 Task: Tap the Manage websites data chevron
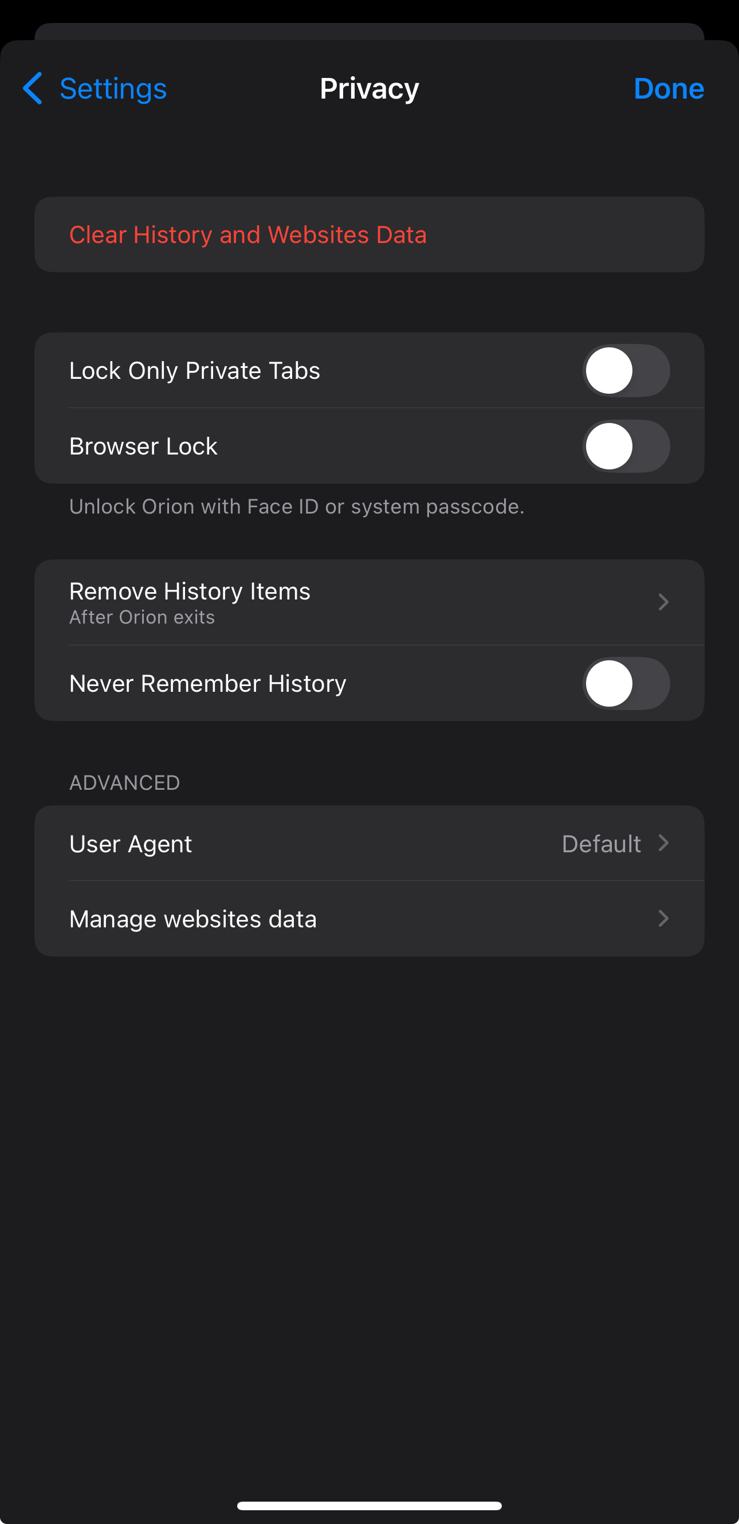pyautogui.click(x=663, y=918)
